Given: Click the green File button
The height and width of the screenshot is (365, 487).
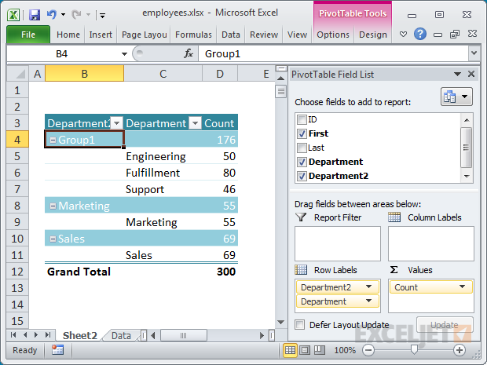Looking at the screenshot, I should 28,35.
